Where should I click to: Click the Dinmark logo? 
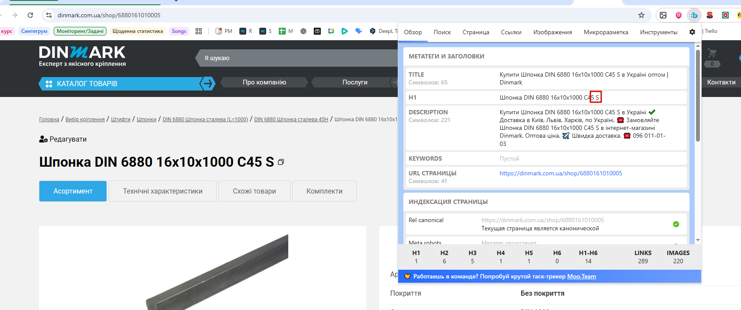point(82,56)
